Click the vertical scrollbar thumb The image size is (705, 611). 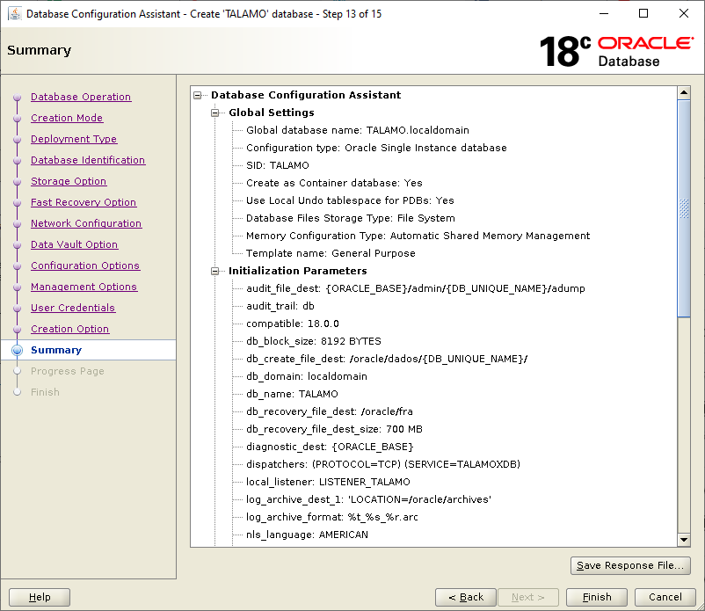pos(684,208)
